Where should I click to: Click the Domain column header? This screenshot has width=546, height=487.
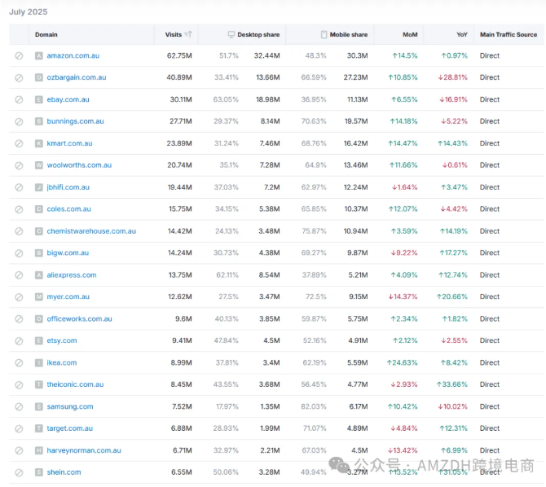pos(46,34)
